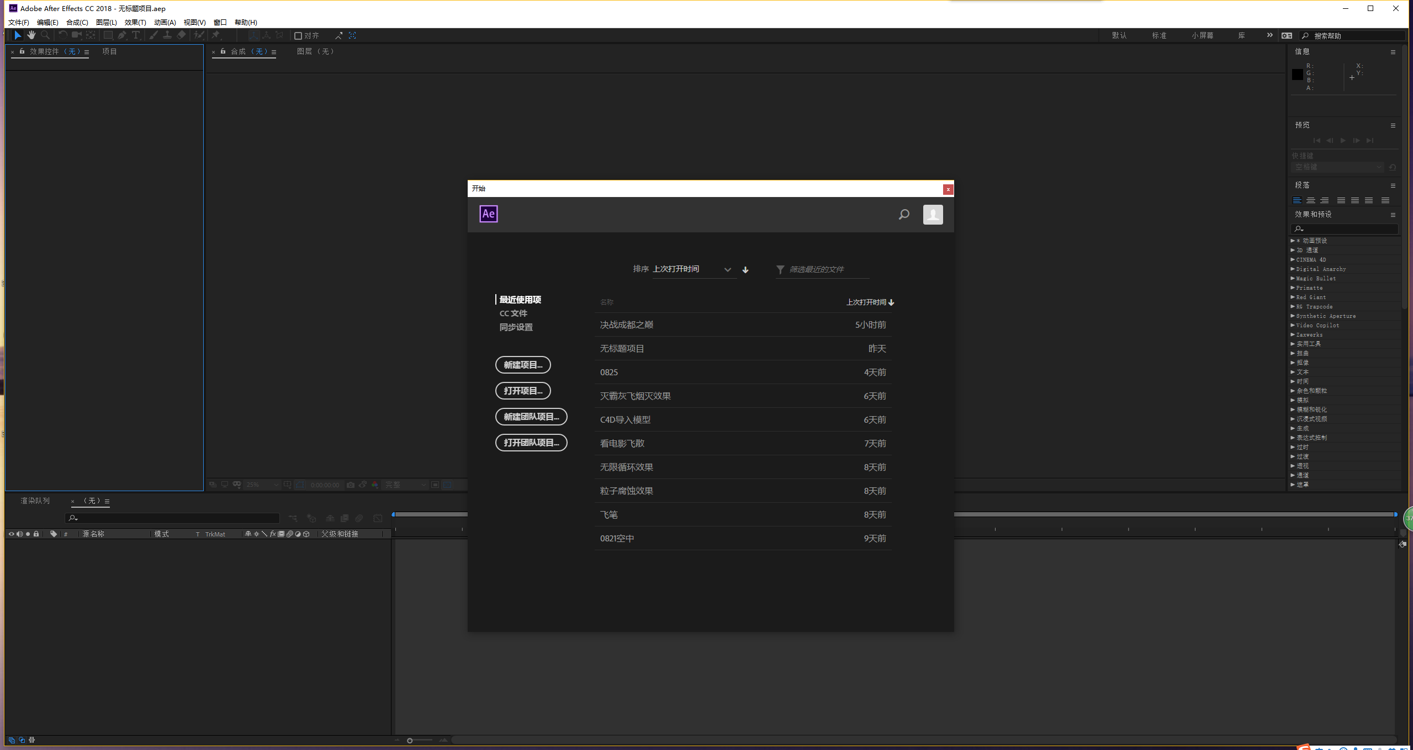Open recent project 决战成都之巅
The width and height of the screenshot is (1413, 750).
pyautogui.click(x=743, y=325)
